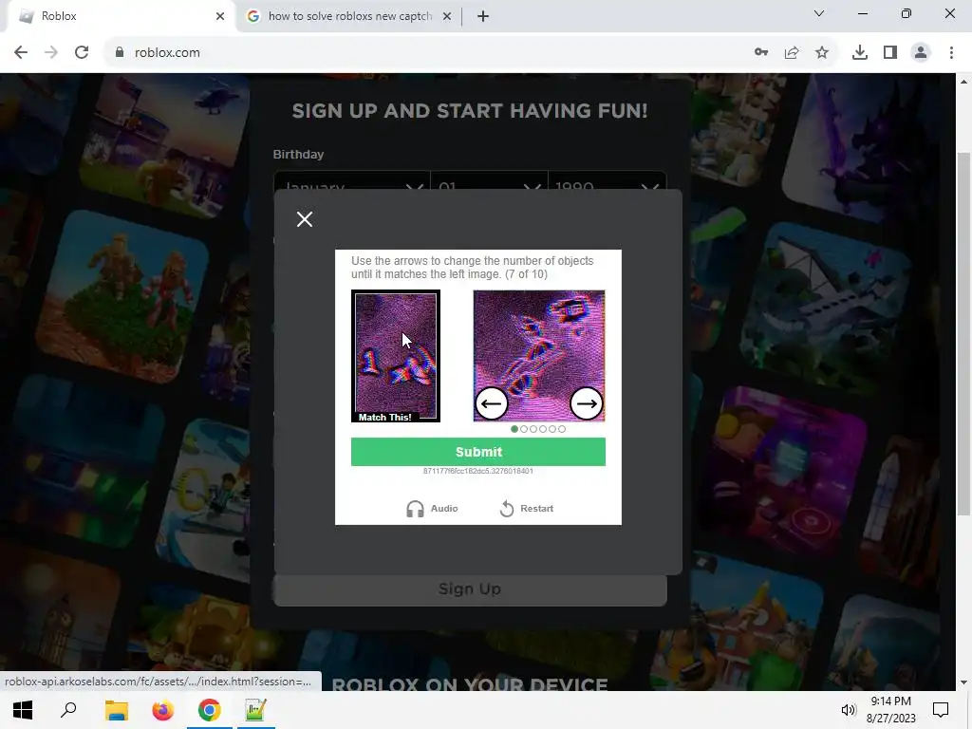Click the right arrow on captcha image
972x729 pixels.
coord(586,403)
